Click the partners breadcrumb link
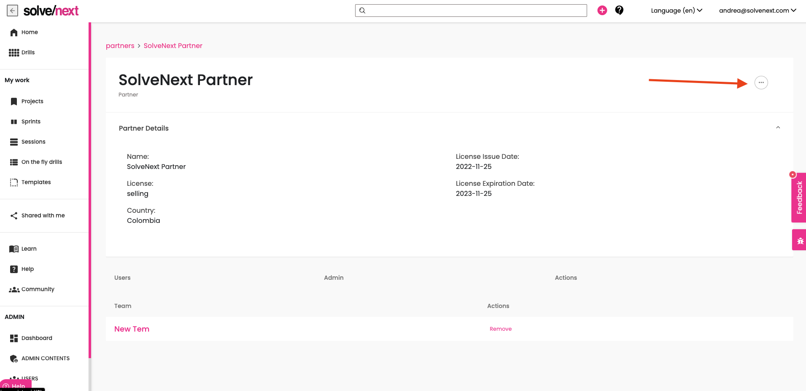806x391 pixels. tap(120, 46)
